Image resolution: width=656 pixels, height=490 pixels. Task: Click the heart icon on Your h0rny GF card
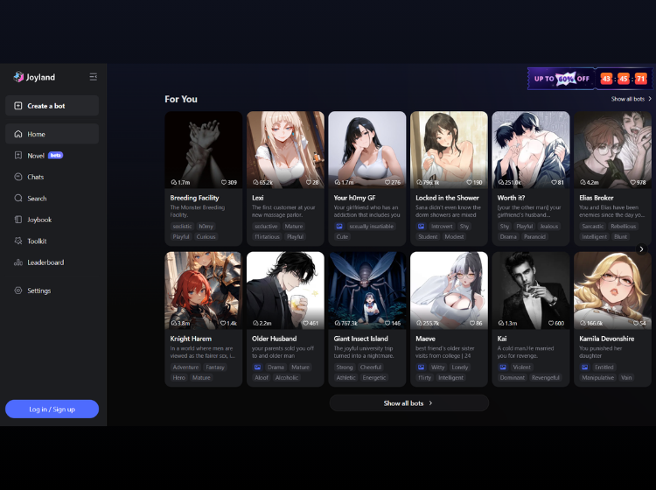(x=387, y=183)
